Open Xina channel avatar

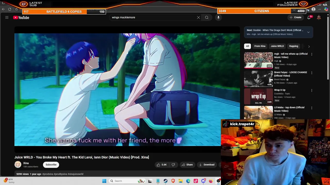(x=18, y=164)
